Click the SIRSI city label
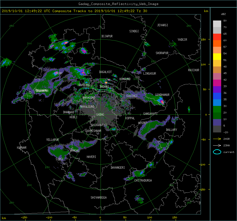 coord(60,159)
